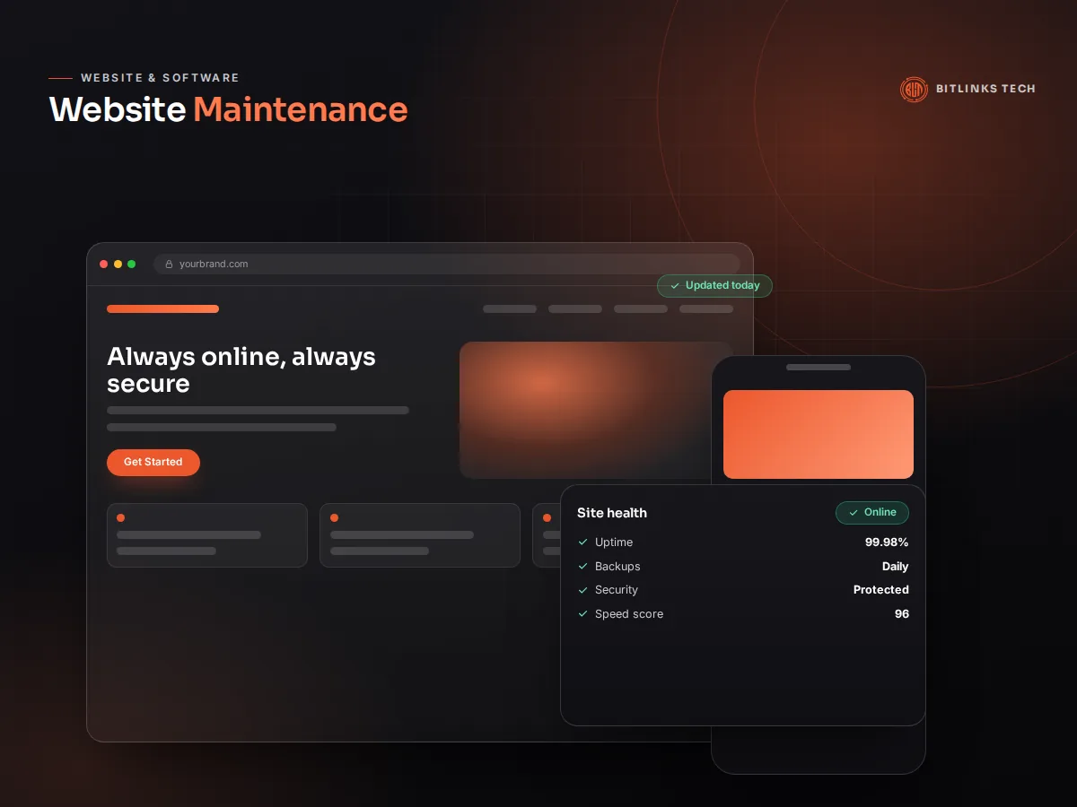Click the Always online, always secure headline
The image size is (1077, 807).
pyautogui.click(x=241, y=369)
